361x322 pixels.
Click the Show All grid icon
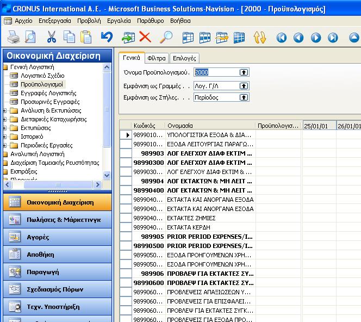click(239, 38)
